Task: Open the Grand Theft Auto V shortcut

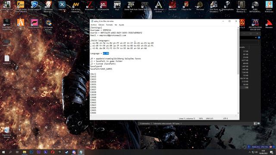Action: (131, 6)
